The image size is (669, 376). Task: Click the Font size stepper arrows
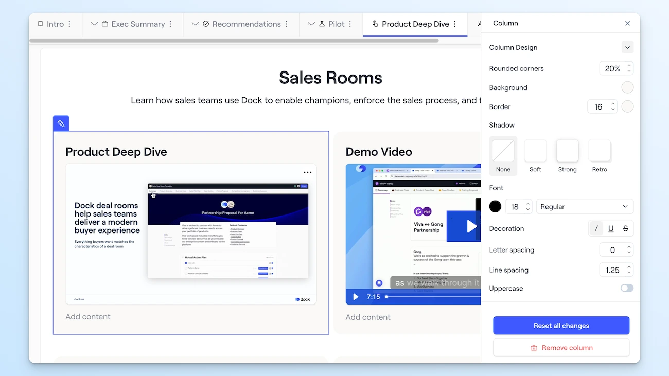point(528,207)
